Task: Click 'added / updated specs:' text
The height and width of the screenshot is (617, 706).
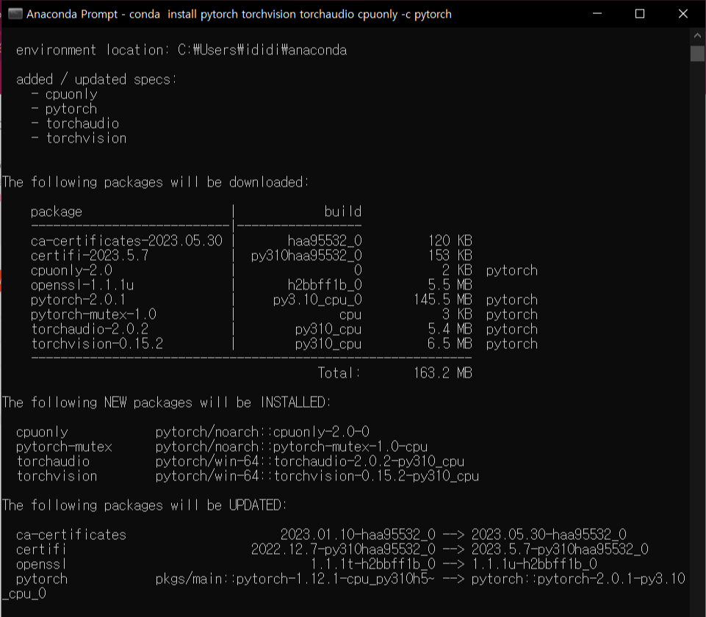Action: point(97,79)
